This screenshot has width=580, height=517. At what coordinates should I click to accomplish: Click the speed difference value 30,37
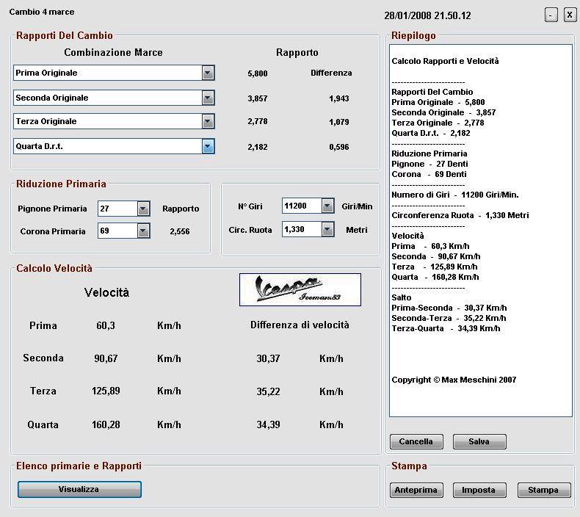tap(268, 358)
